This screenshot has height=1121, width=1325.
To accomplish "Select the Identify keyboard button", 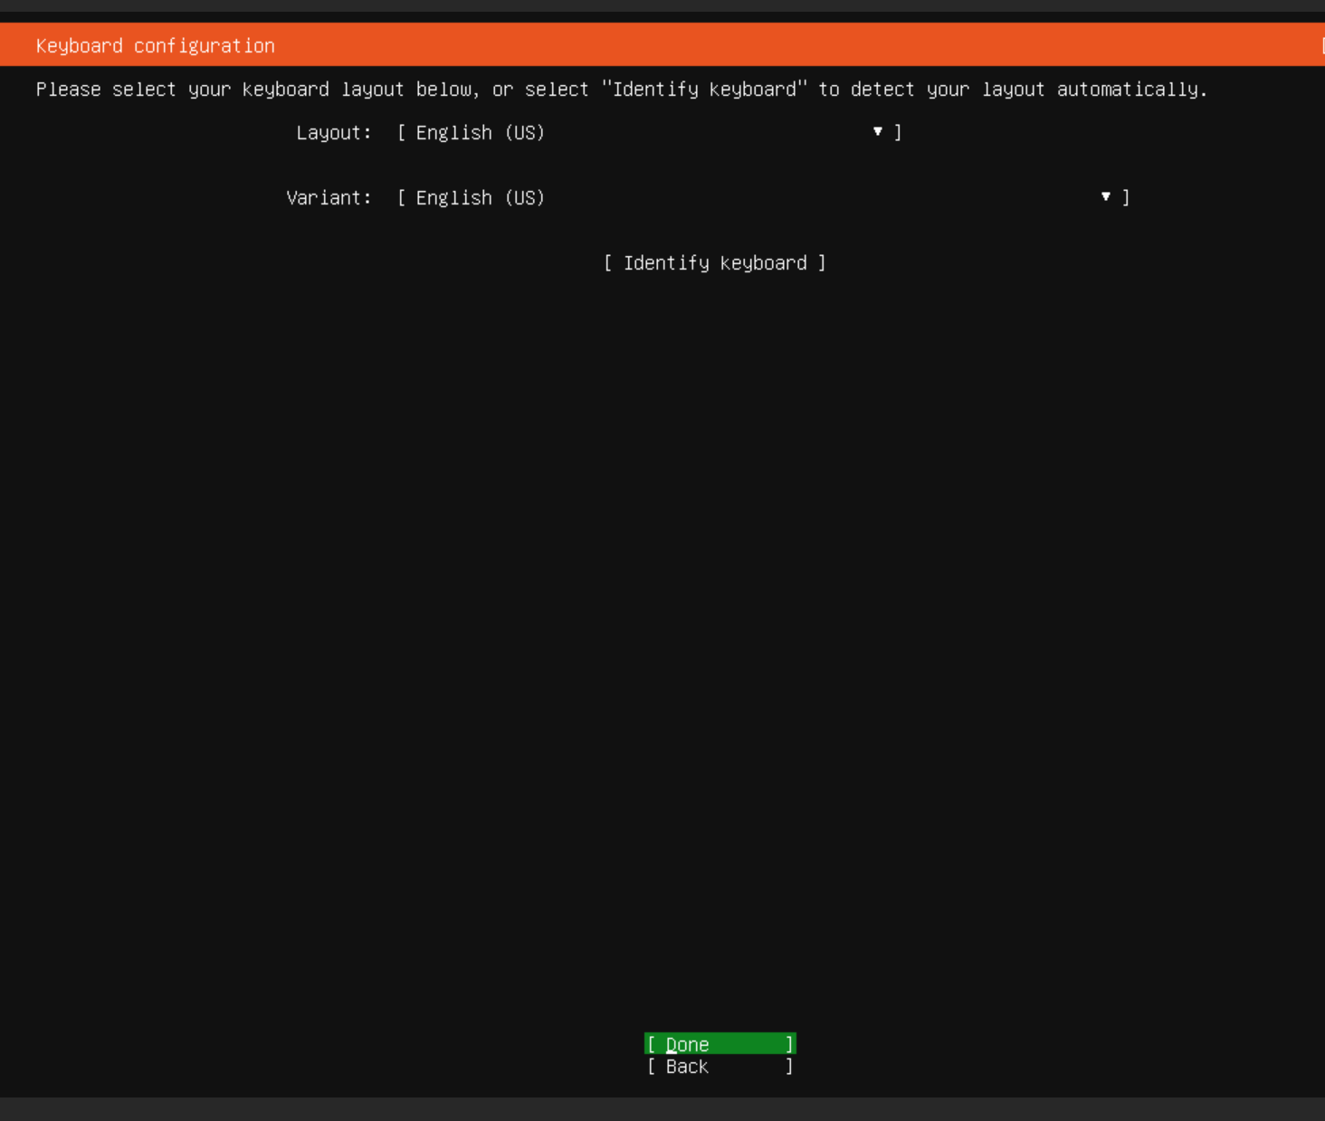I will pyautogui.click(x=714, y=263).
